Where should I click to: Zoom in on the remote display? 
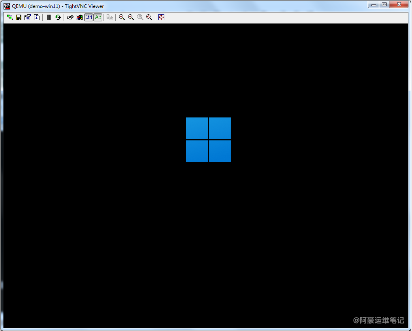[122, 17]
